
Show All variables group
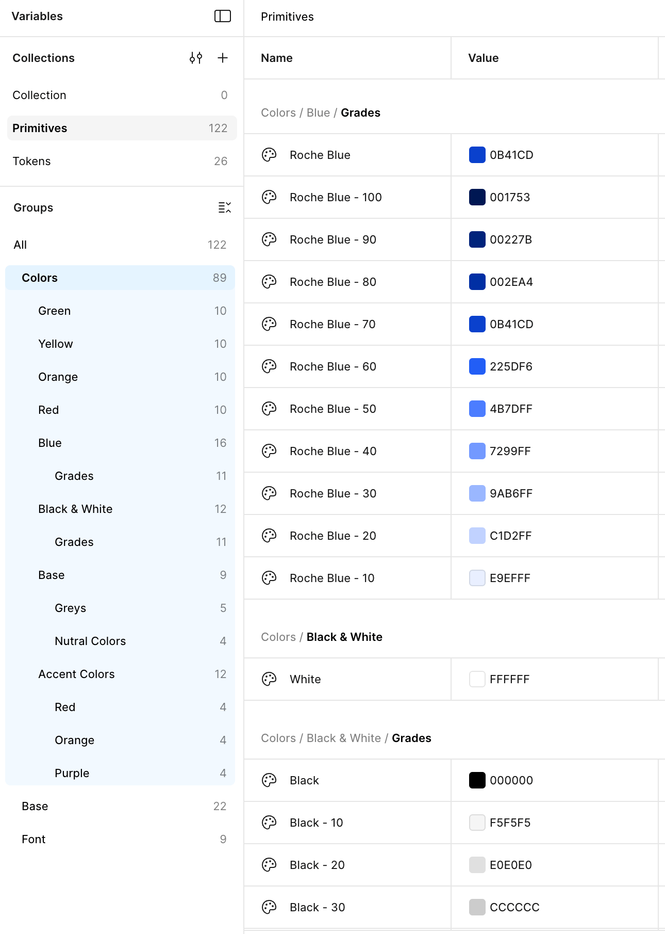point(20,245)
